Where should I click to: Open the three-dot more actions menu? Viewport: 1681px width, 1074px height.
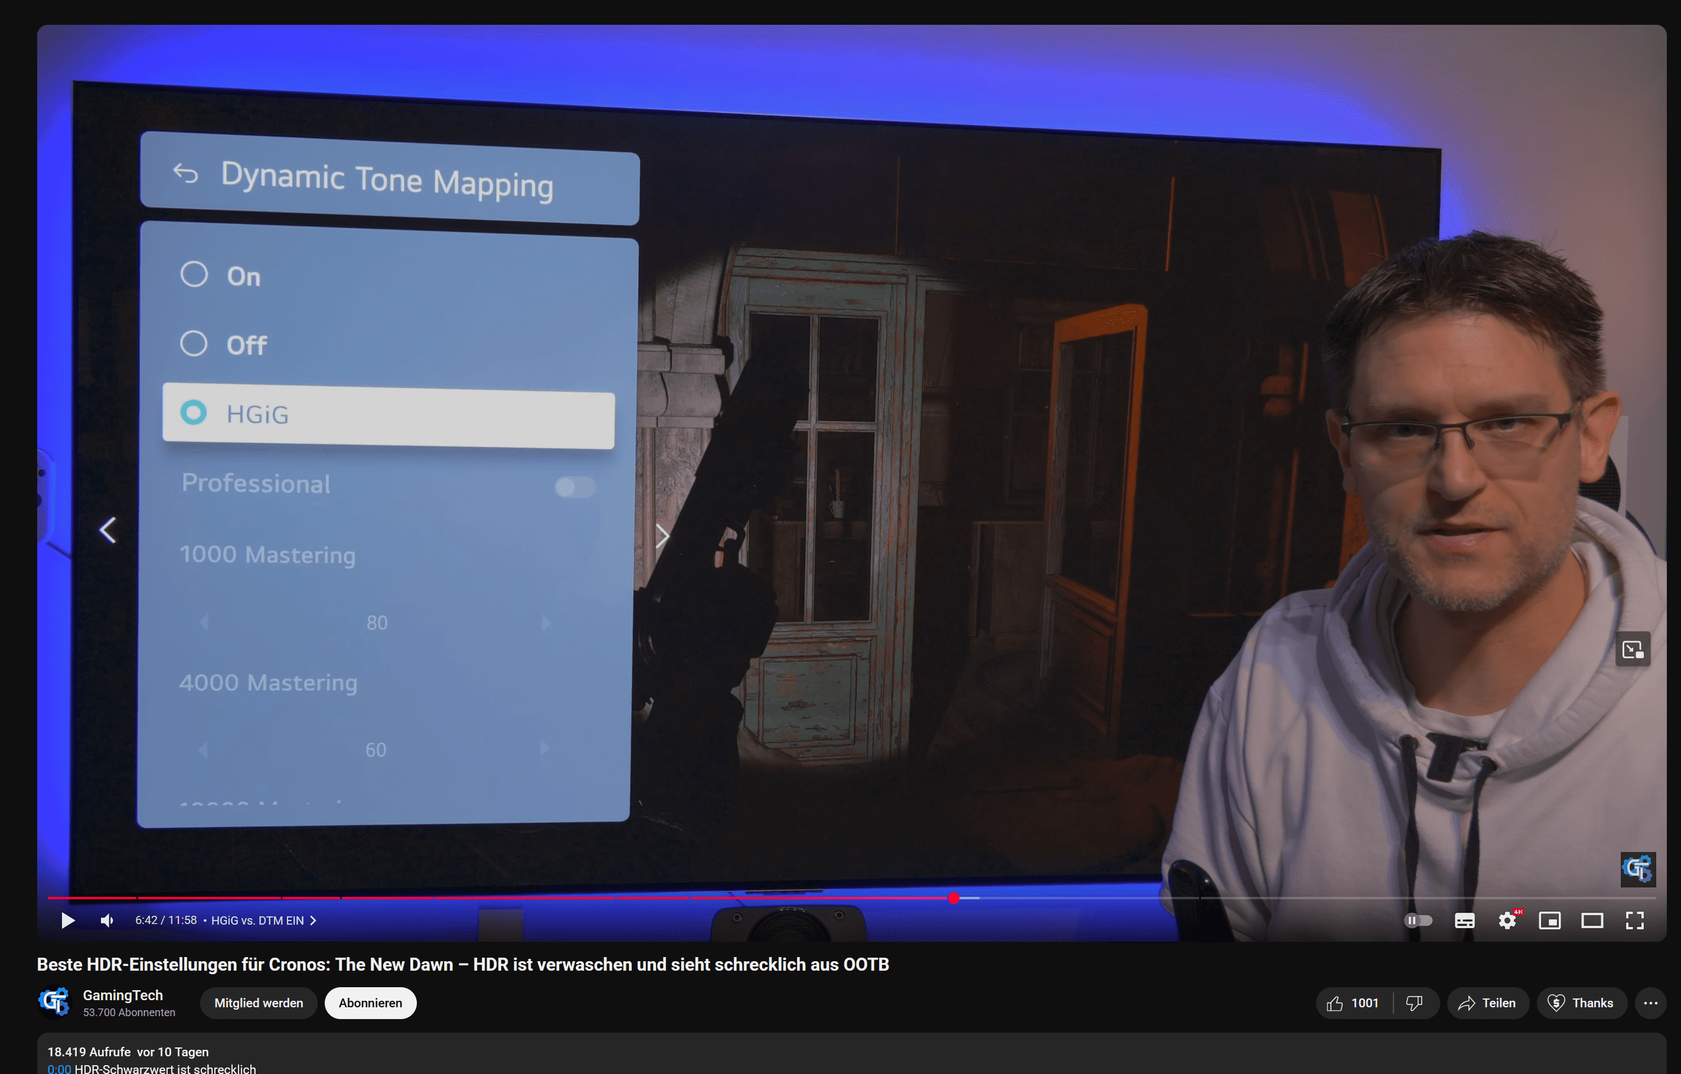click(x=1650, y=1003)
